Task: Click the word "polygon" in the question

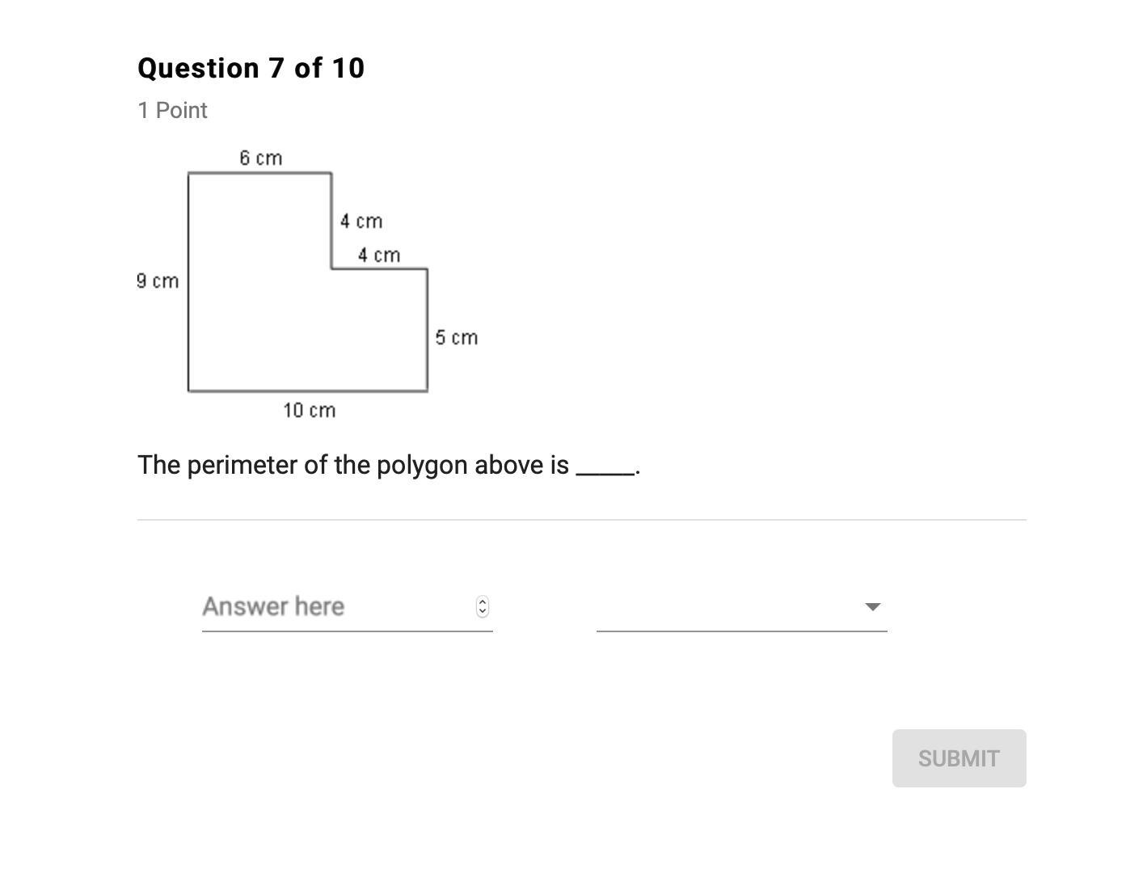Action: [x=422, y=466]
